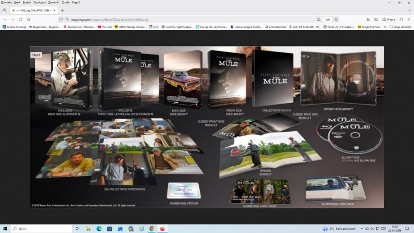Switch to Firefox on the taskbar
The height and width of the screenshot is (233, 414).
tap(162, 229)
